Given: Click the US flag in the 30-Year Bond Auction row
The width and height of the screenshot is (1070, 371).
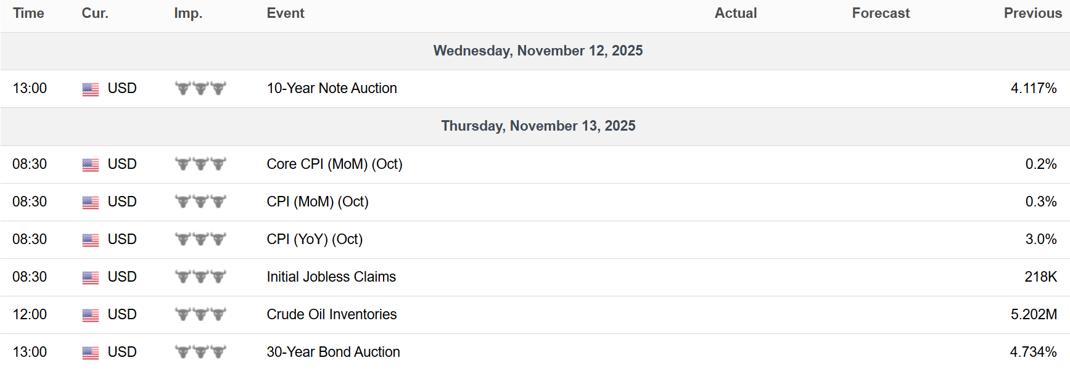Looking at the screenshot, I should pos(90,353).
